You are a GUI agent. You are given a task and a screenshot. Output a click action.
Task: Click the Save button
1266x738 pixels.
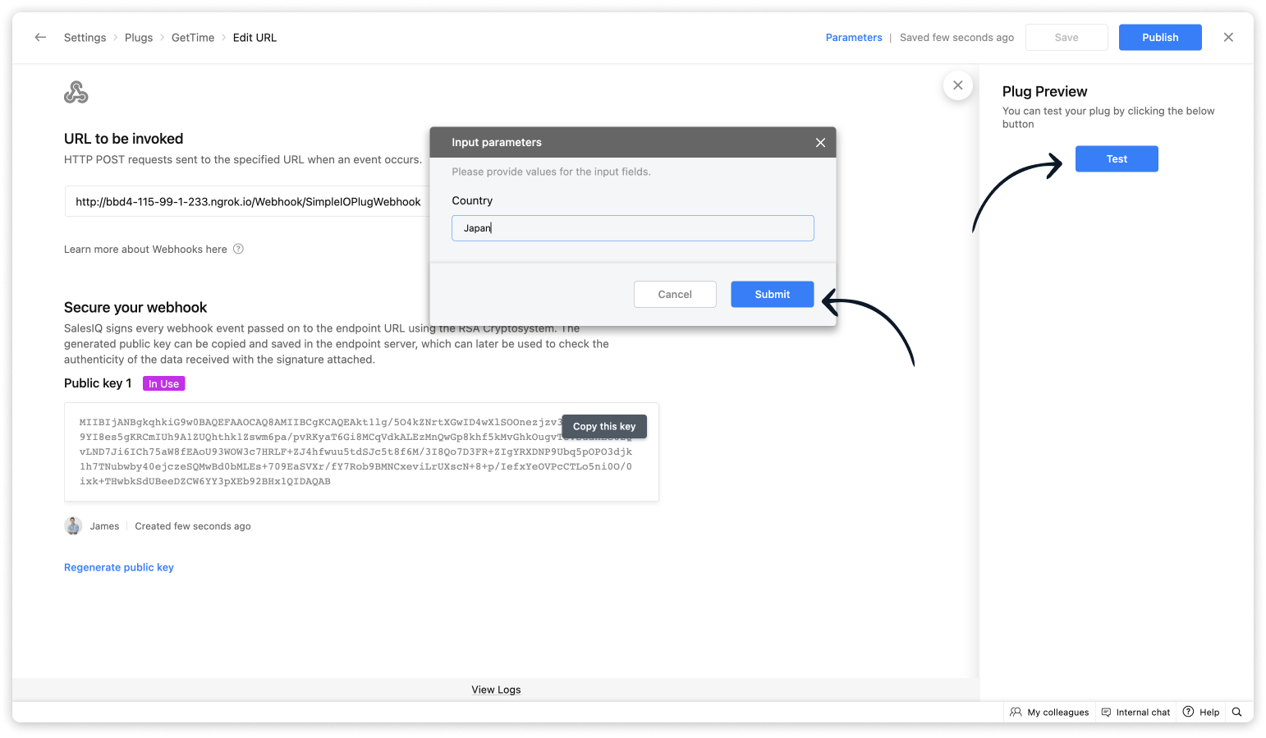pyautogui.click(x=1066, y=38)
